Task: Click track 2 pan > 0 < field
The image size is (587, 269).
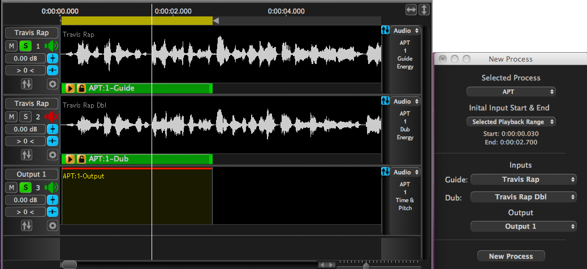Action: tap(25, 141)
